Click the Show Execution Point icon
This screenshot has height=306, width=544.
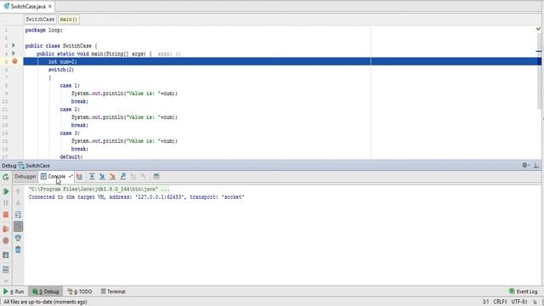[79, 177]
